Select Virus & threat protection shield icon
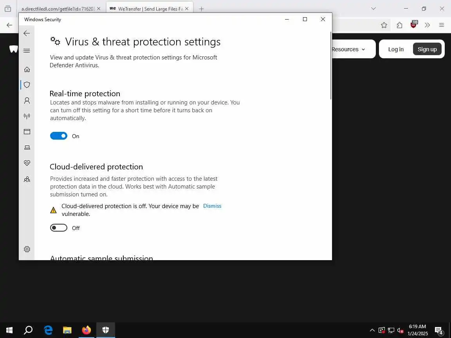 (x=27, y=85)
